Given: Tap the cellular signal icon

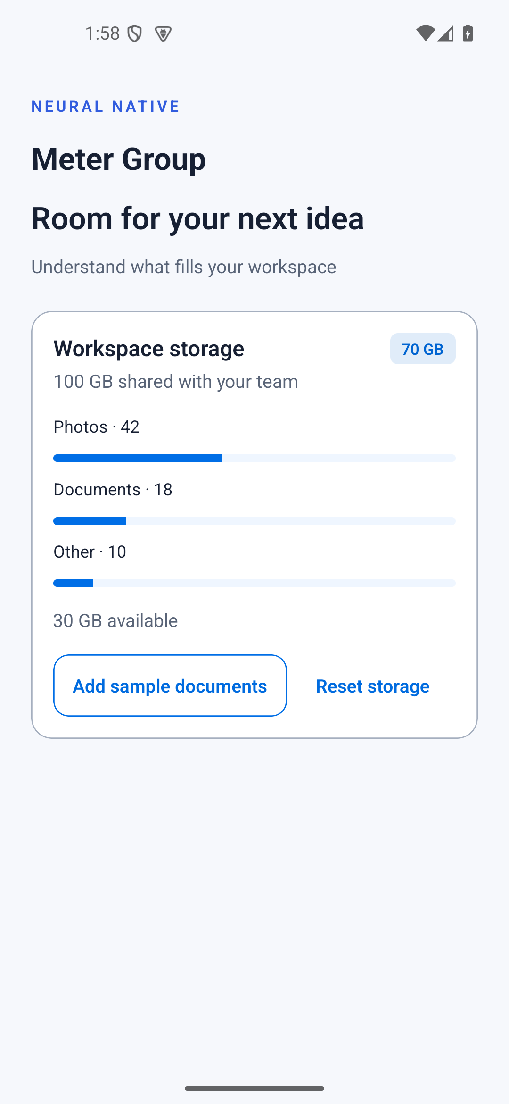Looking at the screenshot, I should (445, 33).
